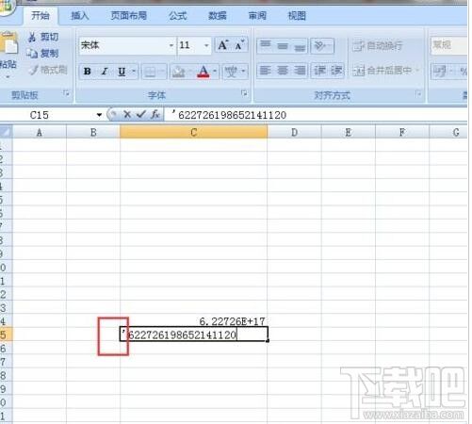The width and height of the screenshot is (472, 424).
Task: Select column E header
Action: [349, 133]
